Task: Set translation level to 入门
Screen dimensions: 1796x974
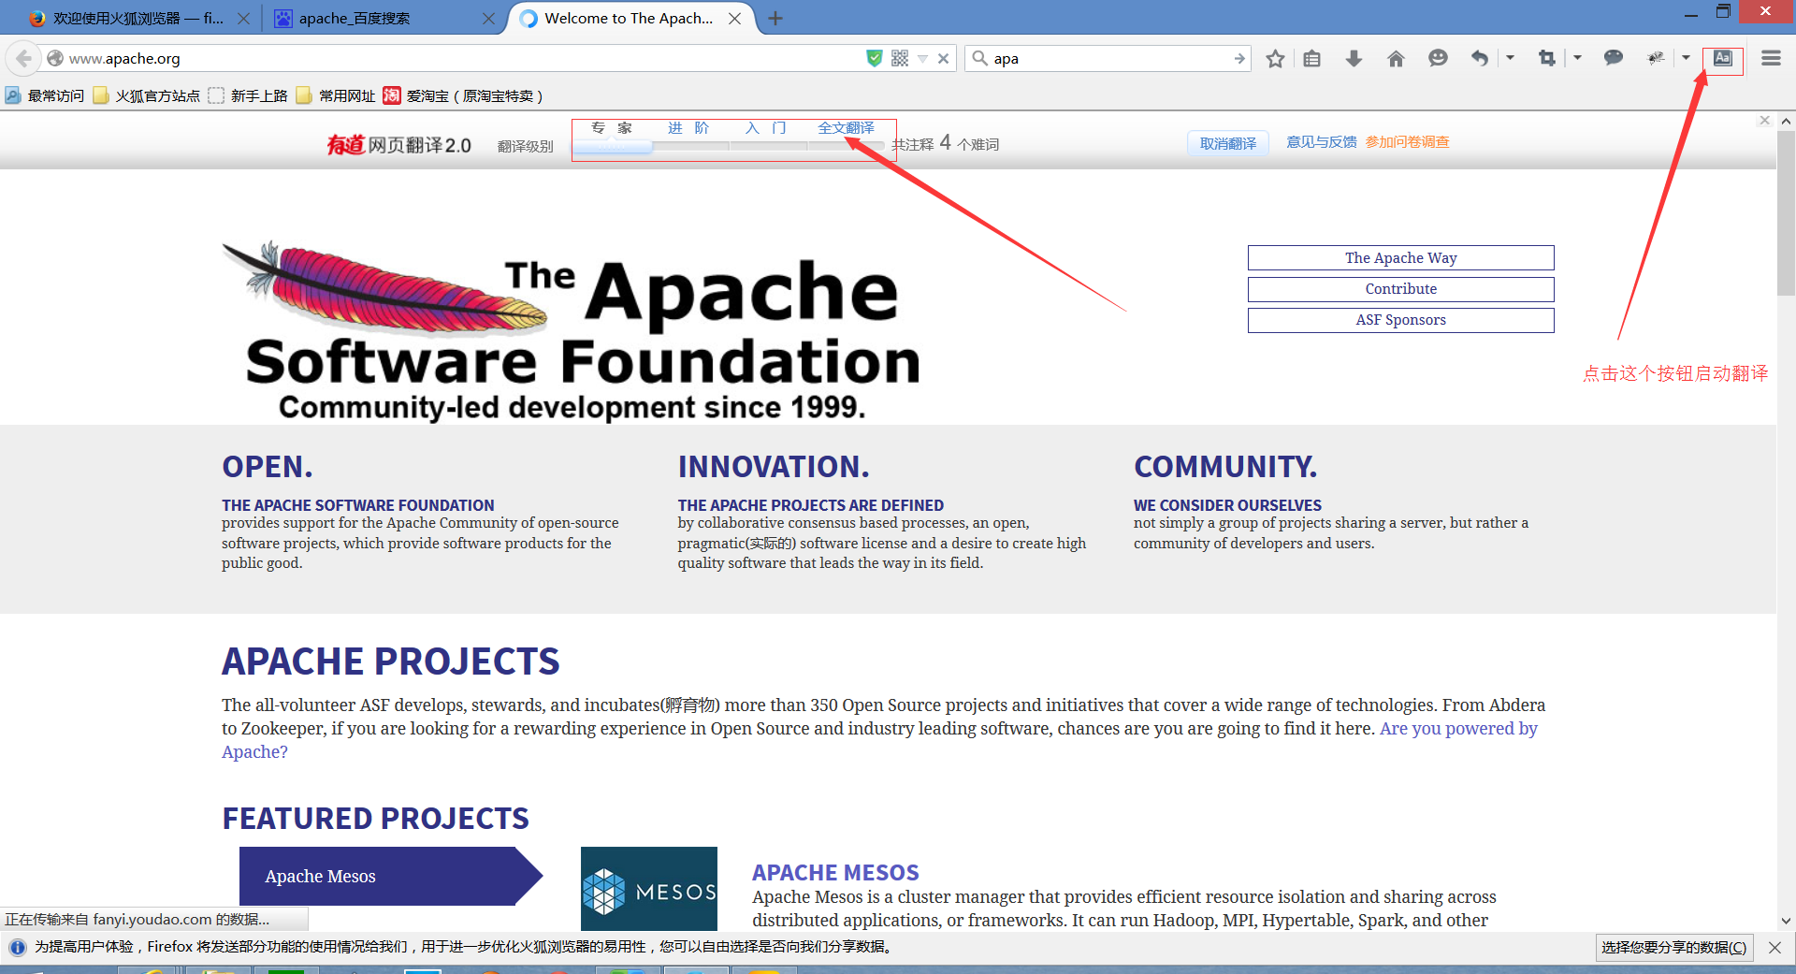Action: (x=767, y=128)
